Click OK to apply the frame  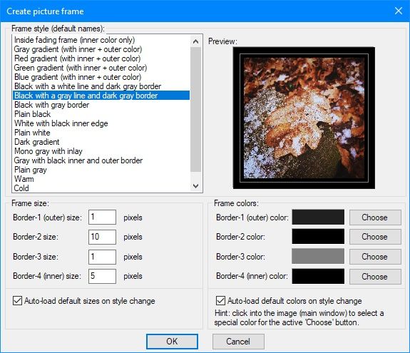click(172, 342)
